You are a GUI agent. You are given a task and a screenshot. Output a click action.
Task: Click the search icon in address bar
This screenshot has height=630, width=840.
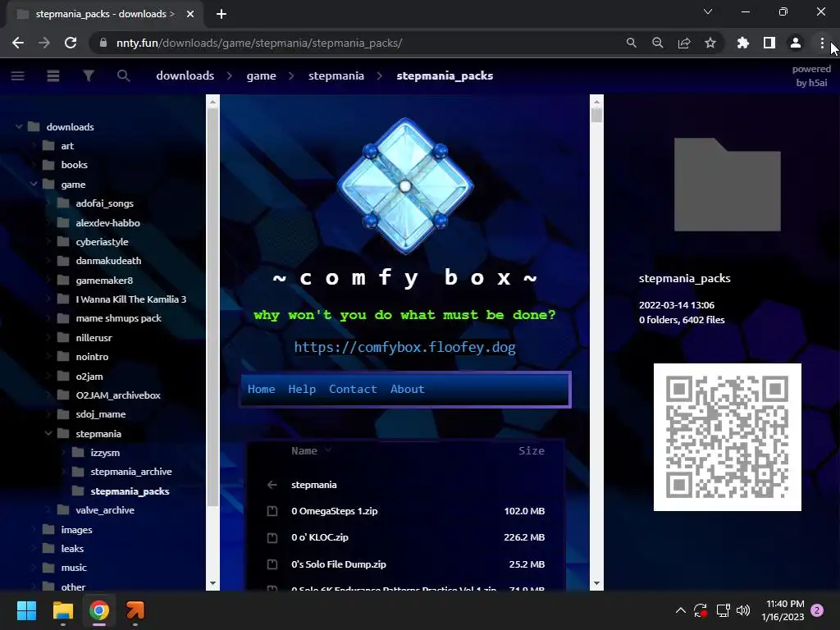click(x=632, y=43)
